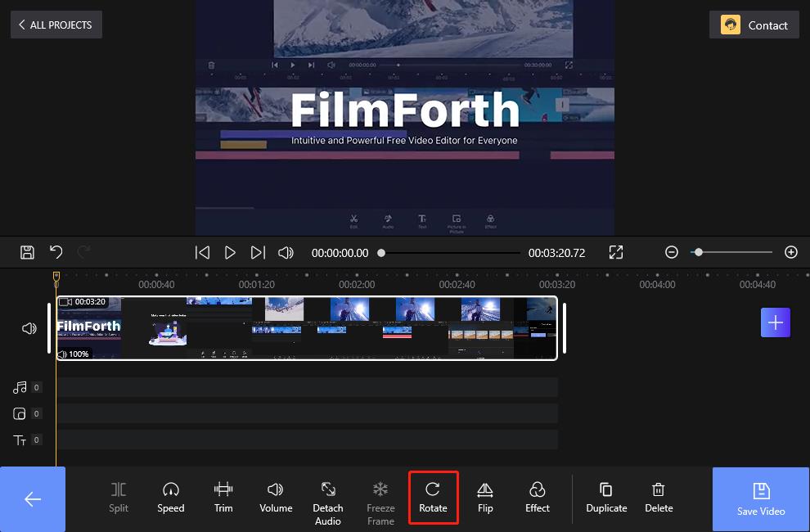Viewport: 810px width, 532px height.
Task: Redo the undone action
Action: (x=83, y=252)
